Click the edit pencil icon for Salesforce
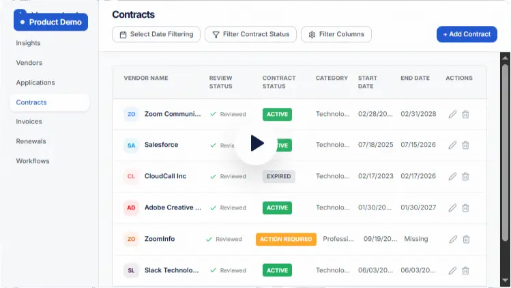511x288 pixels. click(452, 145)
